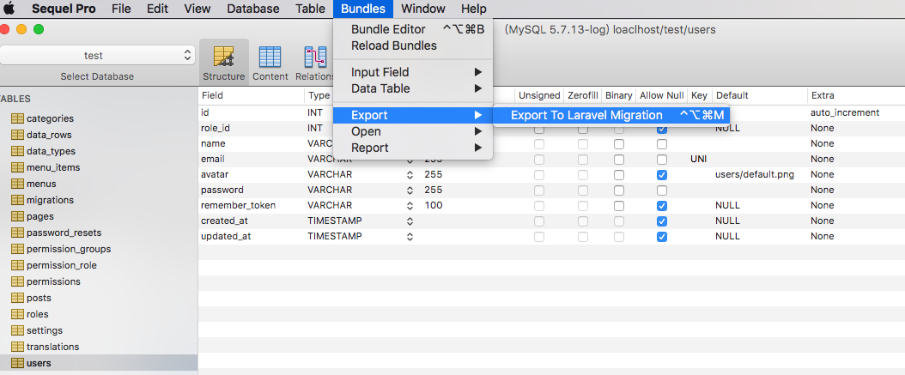The height and width of the screenshot is (375, 905).
Task: Uncheck Allow Null for avatar
Action: [662, 175]
